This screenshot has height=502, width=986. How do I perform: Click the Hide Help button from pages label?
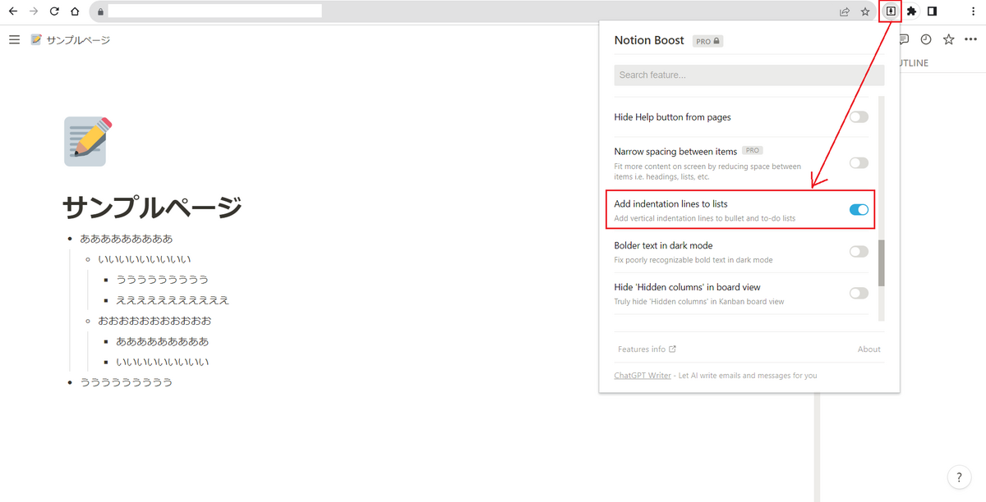click(672, 117)
